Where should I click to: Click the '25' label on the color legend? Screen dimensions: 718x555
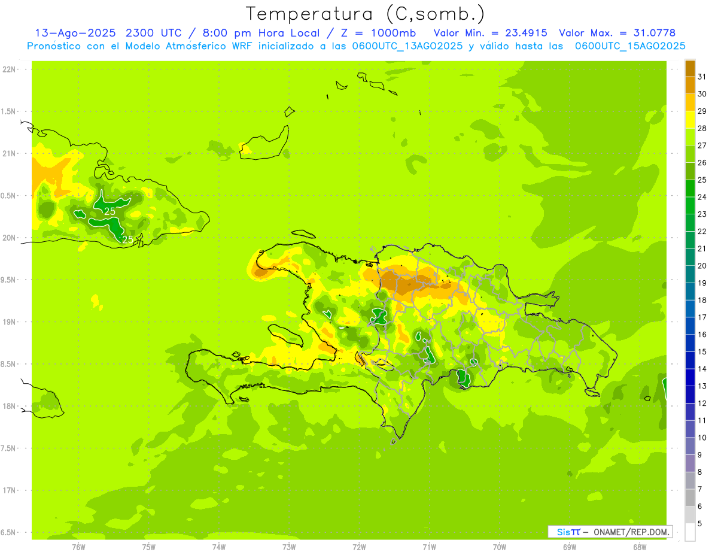pyautogui.click(x=702, y=180)
